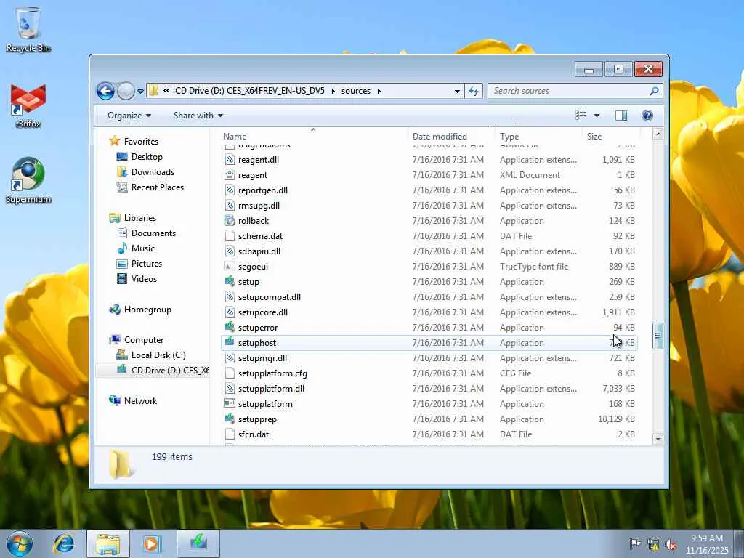Image resolution: width=744 pixels, height=558 pixels.
Task: Click the search magnifier icon
Action: point(654,91)
